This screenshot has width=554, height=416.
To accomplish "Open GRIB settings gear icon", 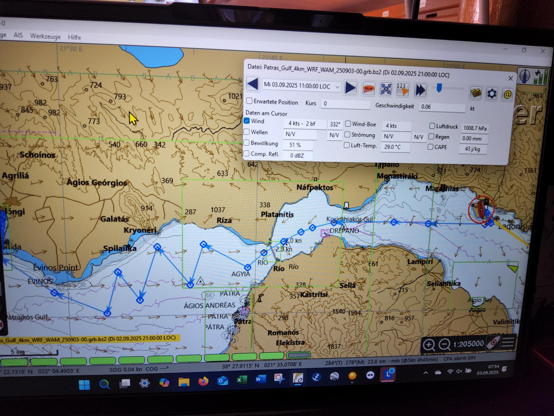I will click(492, 94).
